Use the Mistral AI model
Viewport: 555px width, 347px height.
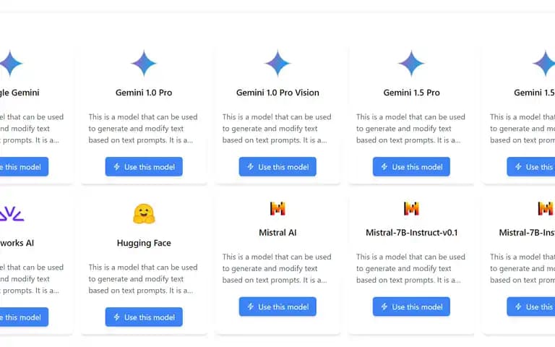[x=277, y=307]
